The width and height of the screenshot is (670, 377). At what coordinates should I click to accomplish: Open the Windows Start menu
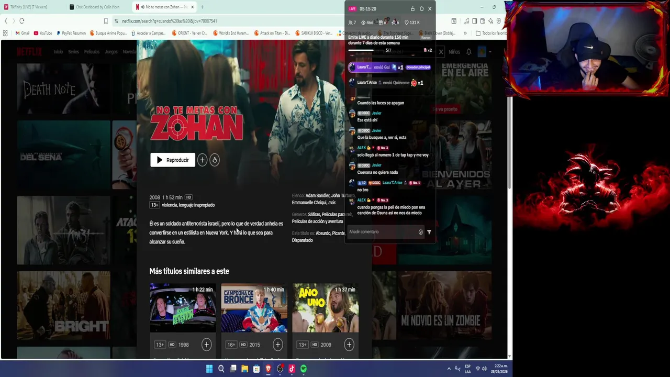(209, 369)
